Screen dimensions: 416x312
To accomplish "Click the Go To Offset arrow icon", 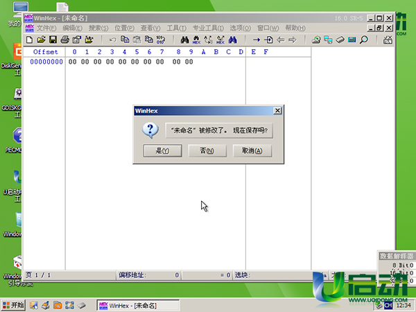I will (257, 40).
